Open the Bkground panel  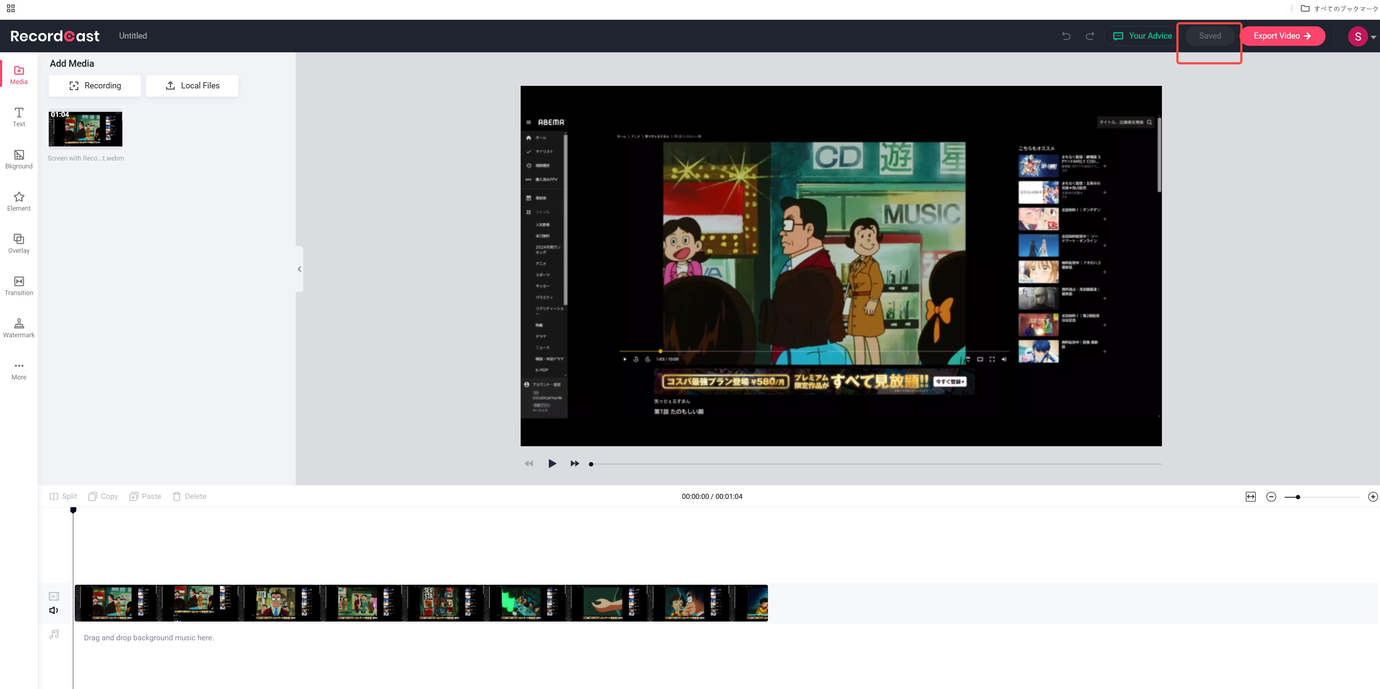(x=19, y=159)
